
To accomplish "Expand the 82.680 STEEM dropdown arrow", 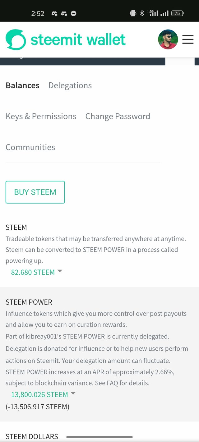I will click(x=60, y=271).
